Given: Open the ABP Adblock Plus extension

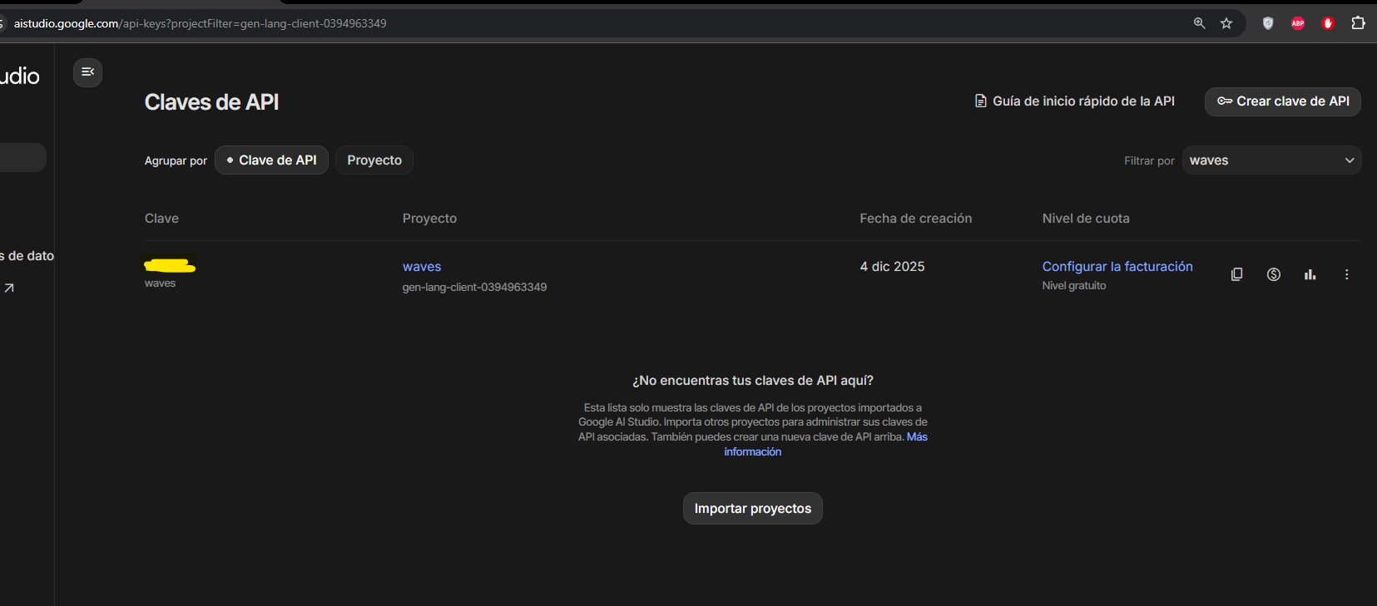Looking at the screenshot, I should (x=1298, y=23).
